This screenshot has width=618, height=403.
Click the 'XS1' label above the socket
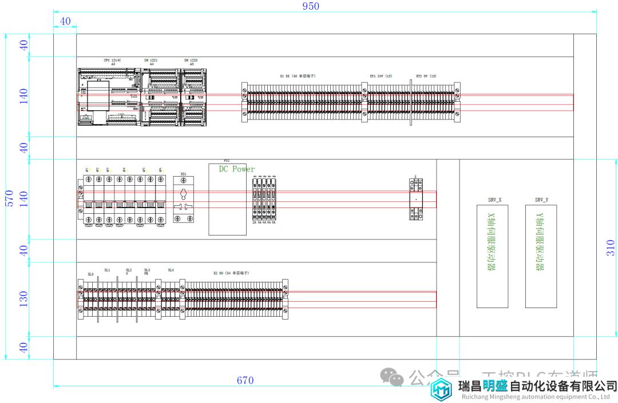(x=183, y=174)
